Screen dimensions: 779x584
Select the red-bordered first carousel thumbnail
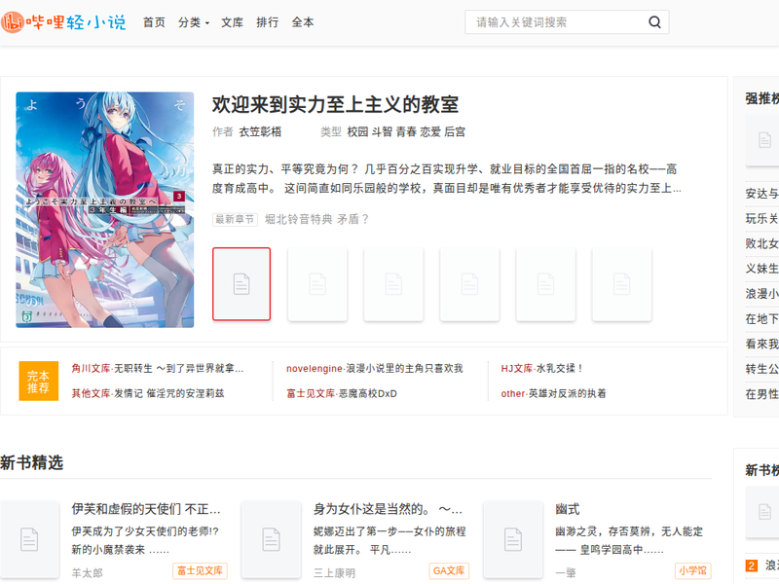(241, 283)
